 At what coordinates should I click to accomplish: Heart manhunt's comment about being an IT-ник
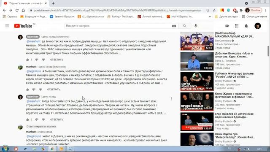pos(40,90)
